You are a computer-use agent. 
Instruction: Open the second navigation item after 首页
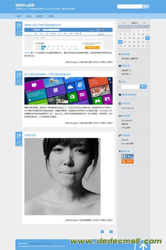pos(29,16)
